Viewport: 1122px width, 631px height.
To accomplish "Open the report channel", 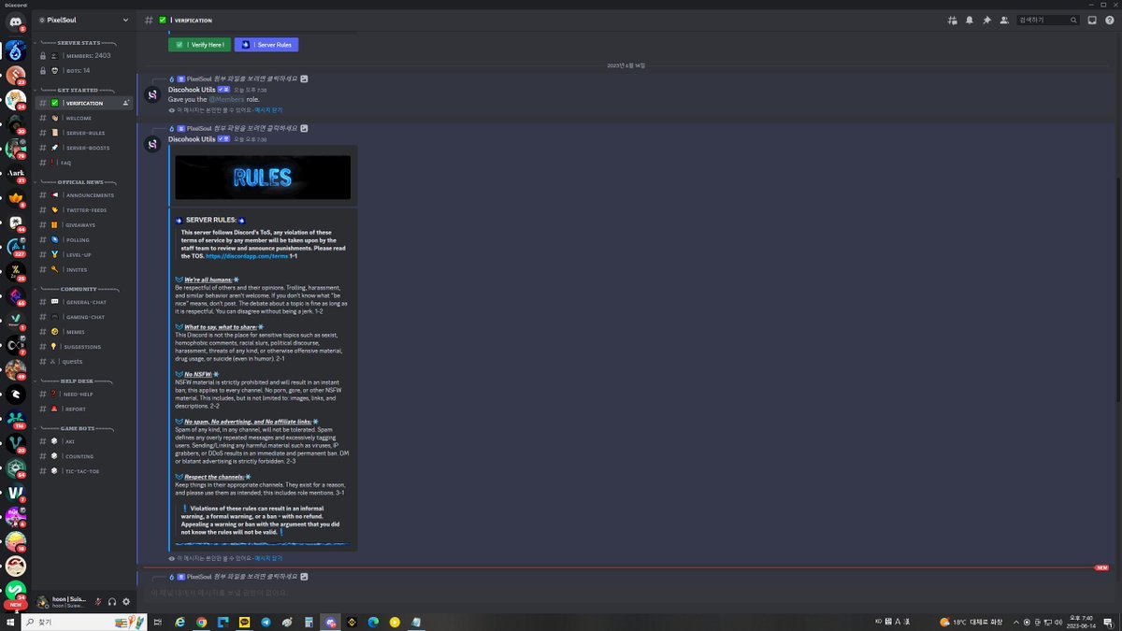I will [x=84, y=409].
